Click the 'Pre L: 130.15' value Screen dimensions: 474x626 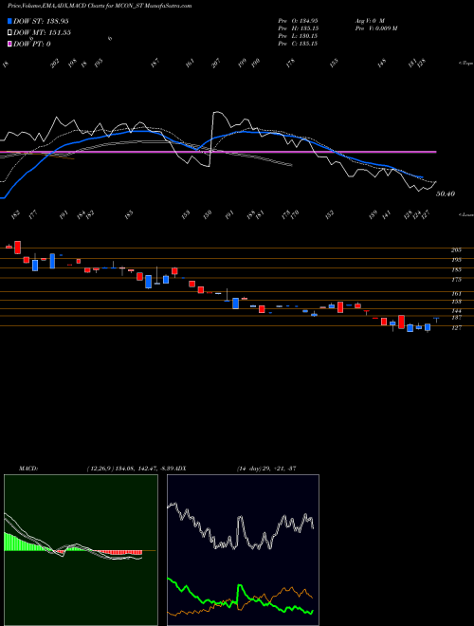298,36
